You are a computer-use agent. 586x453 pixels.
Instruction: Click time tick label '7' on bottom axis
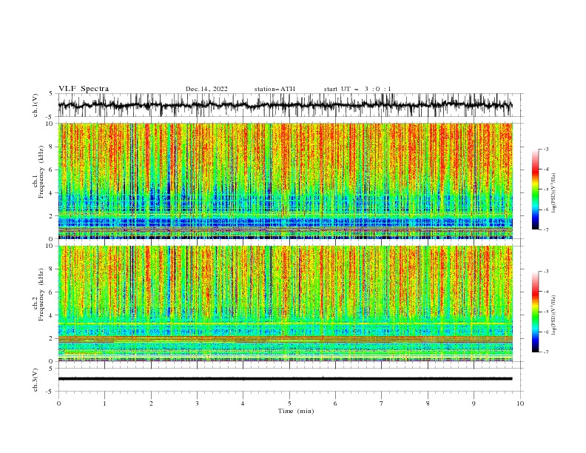point(382,403)
